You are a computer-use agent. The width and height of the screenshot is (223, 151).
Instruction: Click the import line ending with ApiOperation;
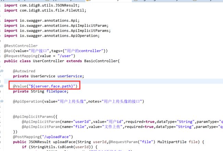tap(52, 36)
